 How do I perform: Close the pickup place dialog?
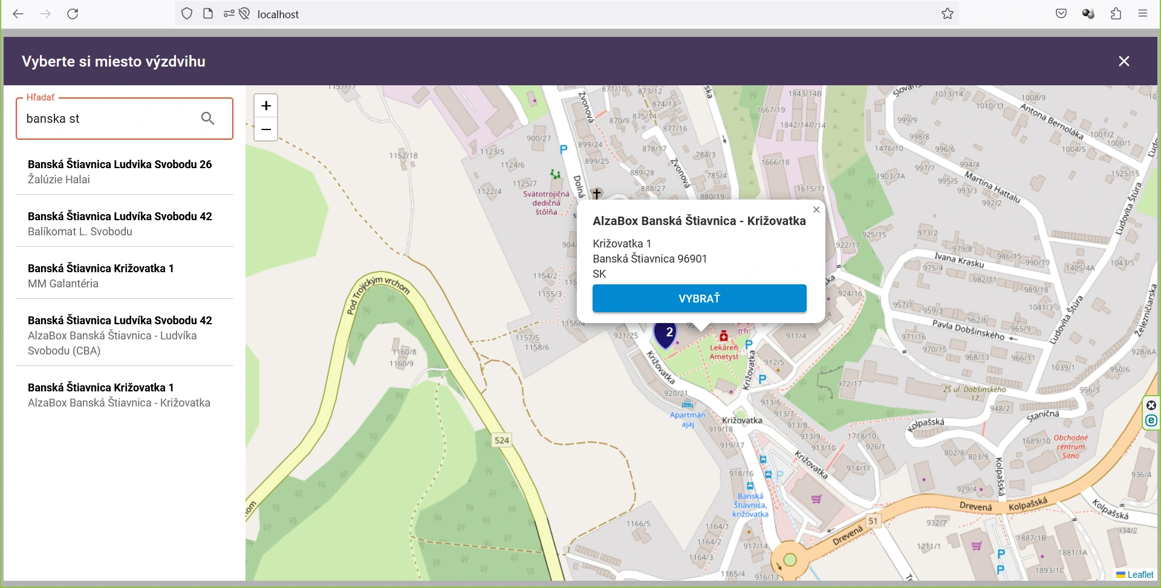(x=1124, y=61)
